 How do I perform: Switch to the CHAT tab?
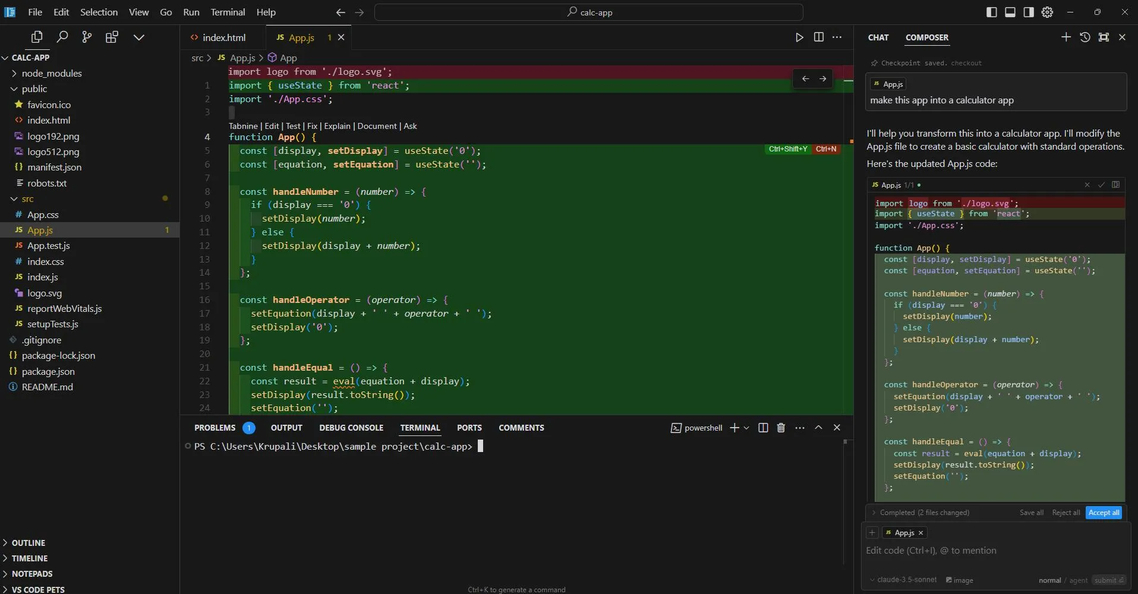tap(878, 37)
